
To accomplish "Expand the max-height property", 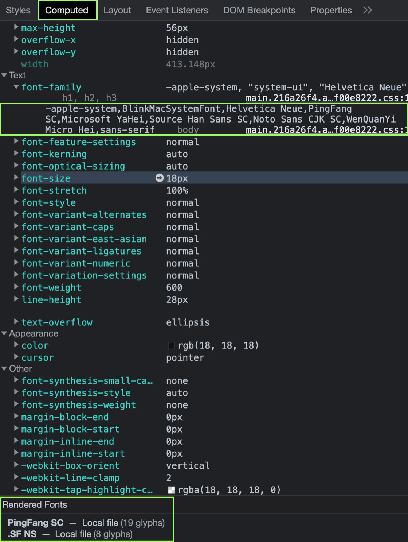I will pos(16,27).
